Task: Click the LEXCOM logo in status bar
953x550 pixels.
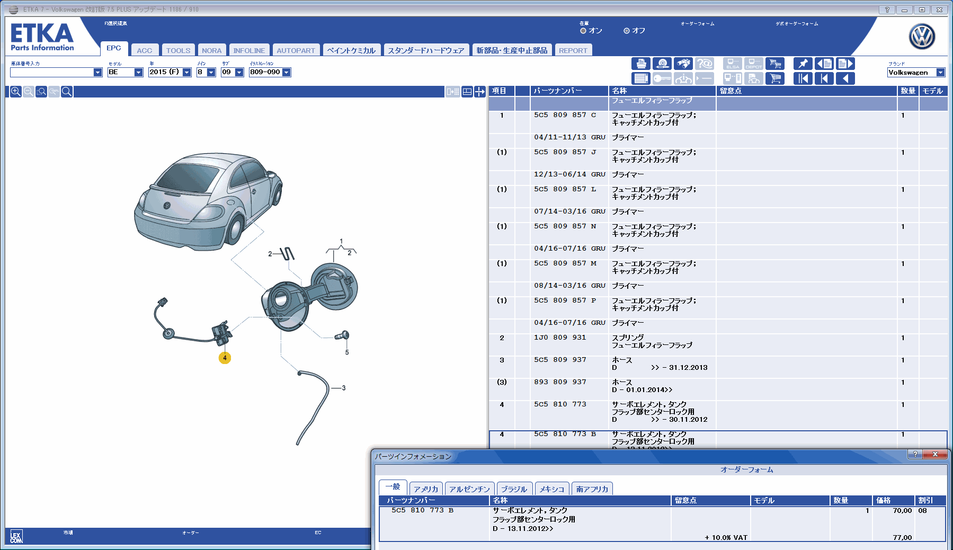Action: 16,537
